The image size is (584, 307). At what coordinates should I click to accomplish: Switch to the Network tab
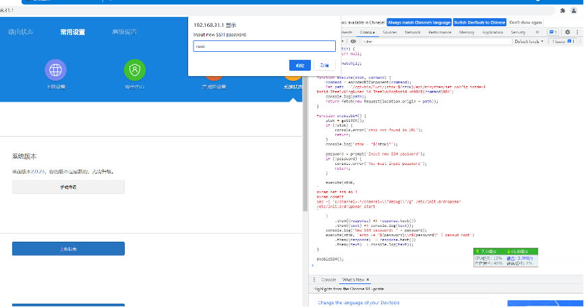[x=412, y=32]
